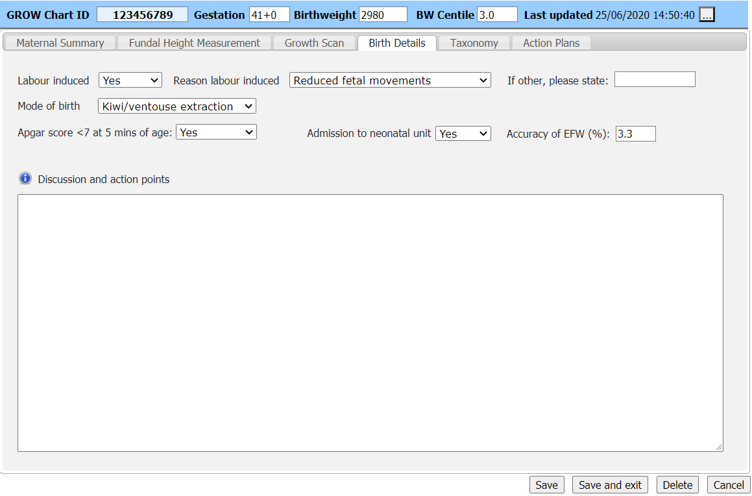Switch to the Growth Scan tab
Image resolution: width=752 pixels, height=496 pixels.
click(314, 42)
